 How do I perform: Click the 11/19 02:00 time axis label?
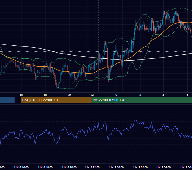[140, 167]
